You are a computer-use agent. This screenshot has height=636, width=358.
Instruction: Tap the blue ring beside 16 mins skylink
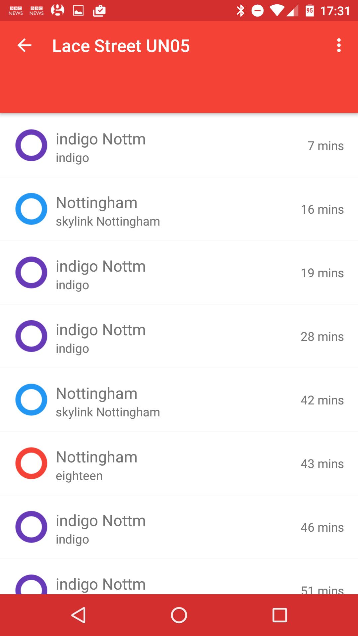click(31, 209)
